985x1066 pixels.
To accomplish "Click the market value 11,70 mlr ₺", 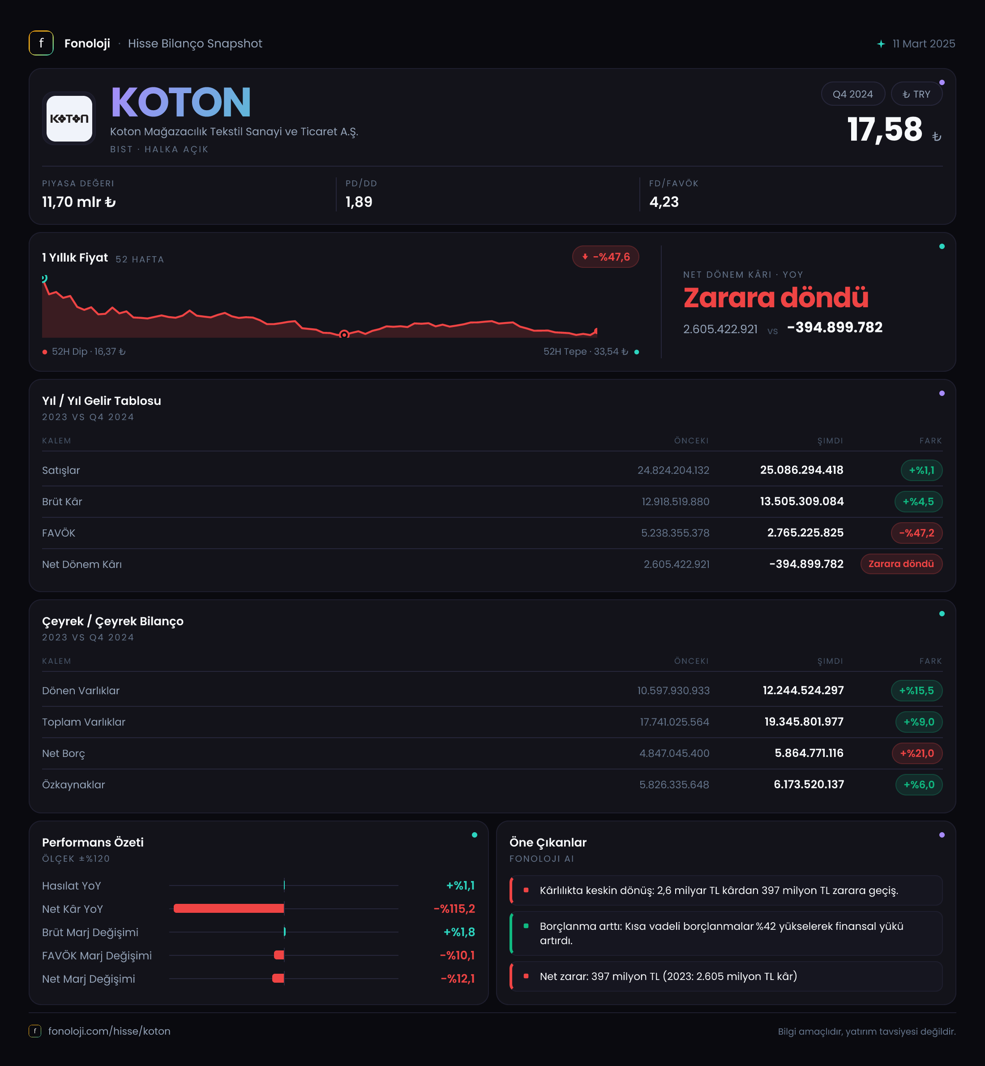I will pos(79,202).
